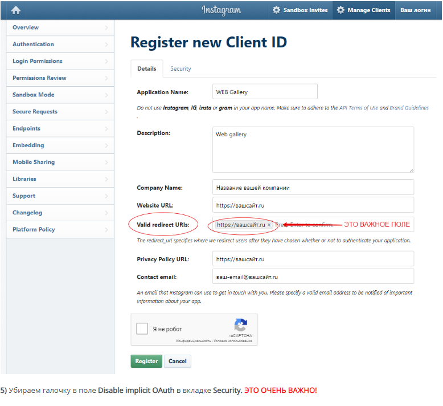Open Support sidebar section
The image size is (443, 406).
point(60,196)
